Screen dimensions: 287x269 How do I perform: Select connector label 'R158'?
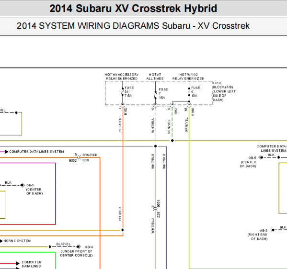[x=193, y=112]
